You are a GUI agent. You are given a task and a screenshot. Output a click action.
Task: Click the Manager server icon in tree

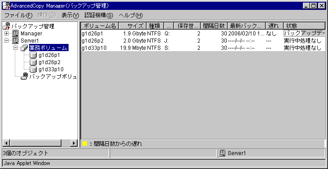pos(15,33)
